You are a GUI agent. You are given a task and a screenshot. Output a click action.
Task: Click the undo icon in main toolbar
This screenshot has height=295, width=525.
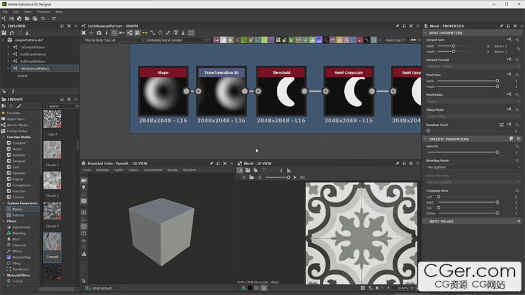pyautogui.click(x=43, y=18)
